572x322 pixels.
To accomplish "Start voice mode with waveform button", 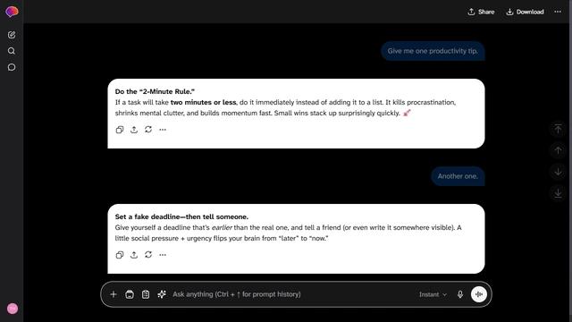I will (x=479, y=294).
